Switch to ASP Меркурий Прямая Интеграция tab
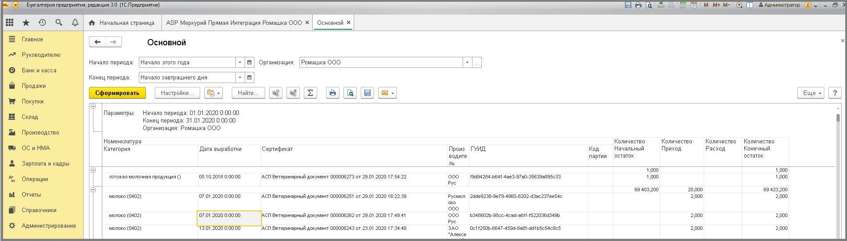The height and width of the screenshot is (241, 847). click(234, 23)
